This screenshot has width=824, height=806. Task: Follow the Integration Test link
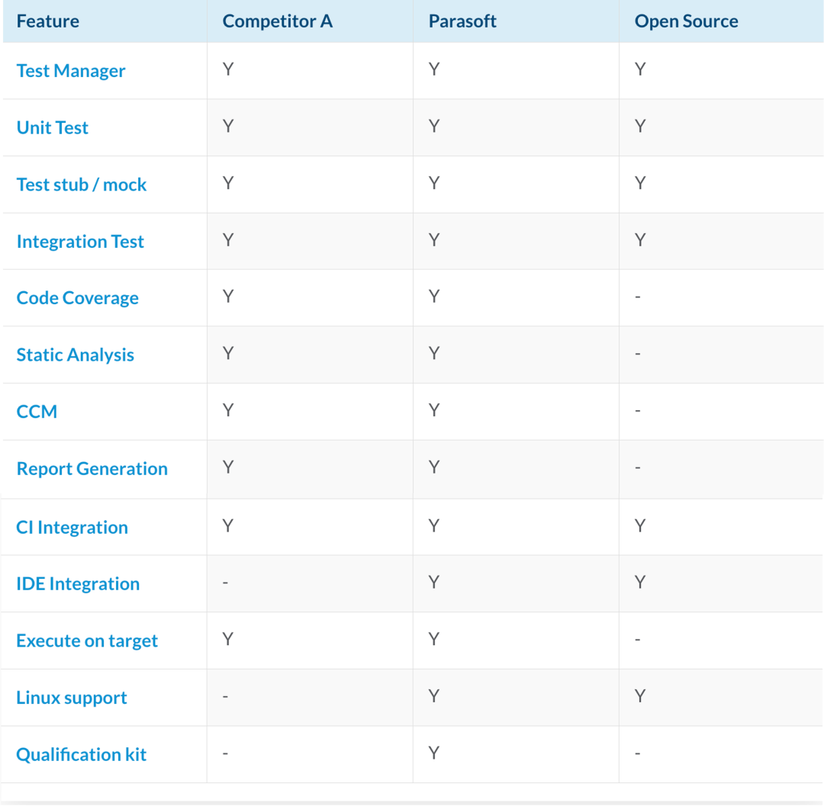[x=80, y=242]
